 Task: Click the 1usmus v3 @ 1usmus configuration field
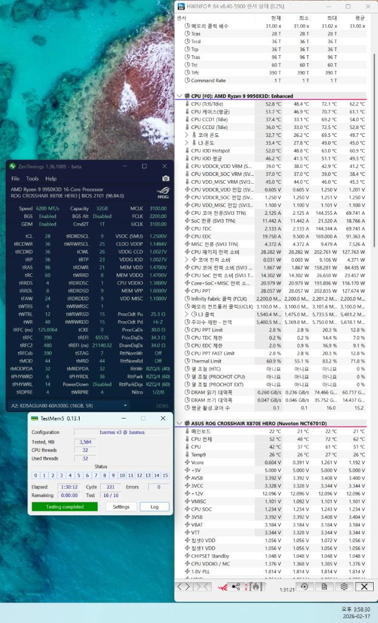click(122, 433)
